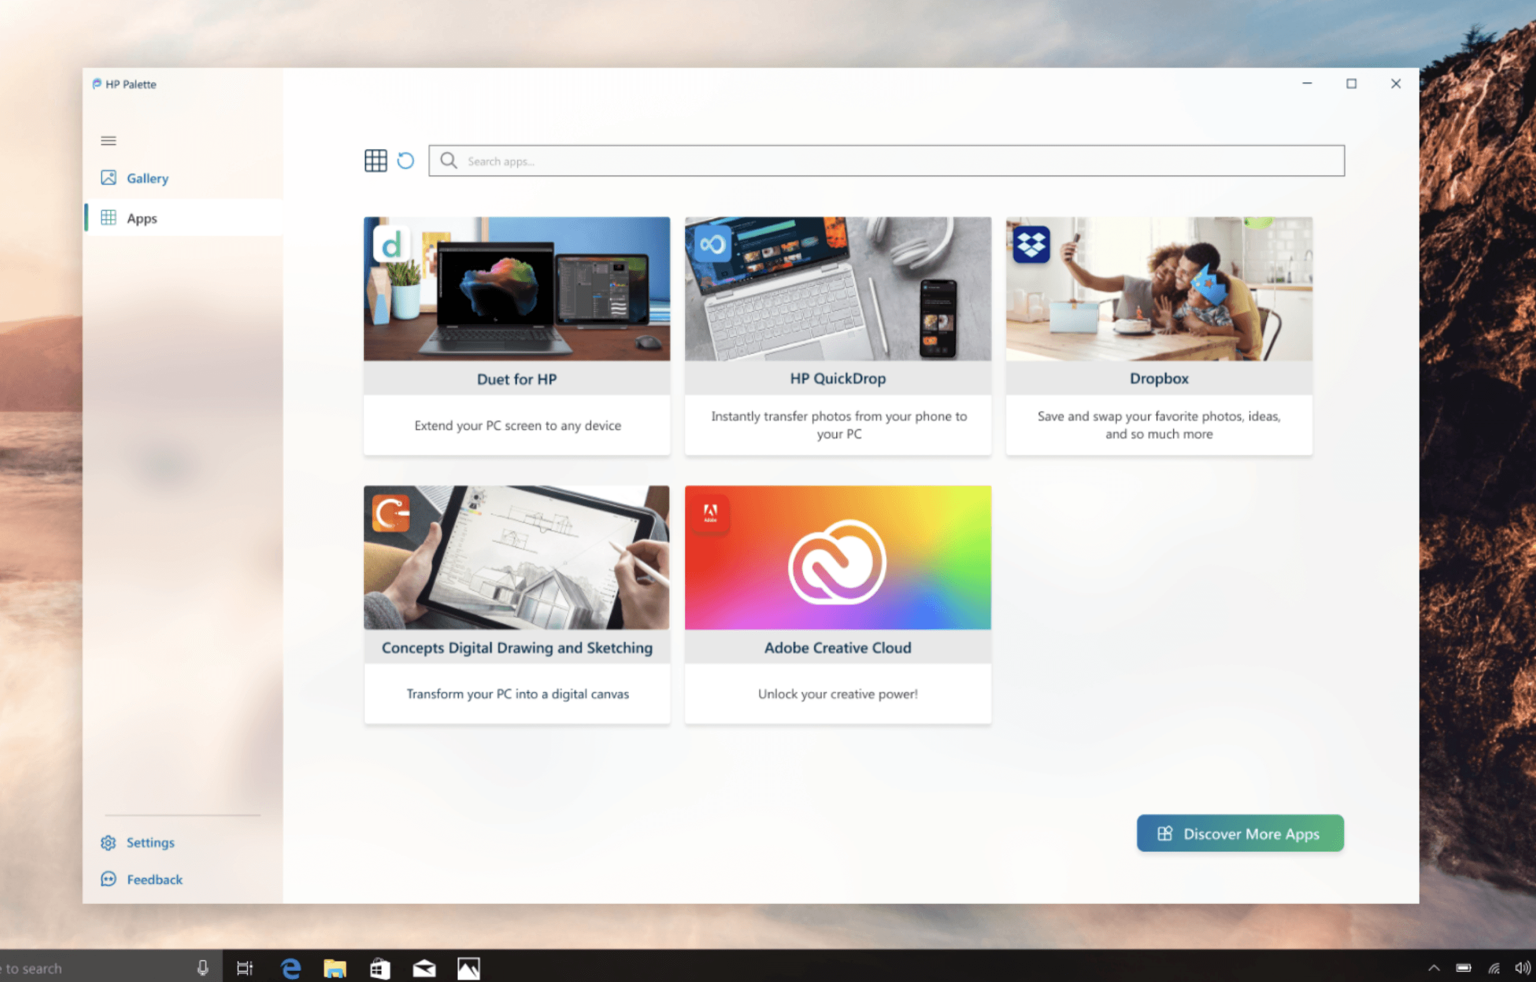Select the Apps section in sidebar

(x=184, y=218)
